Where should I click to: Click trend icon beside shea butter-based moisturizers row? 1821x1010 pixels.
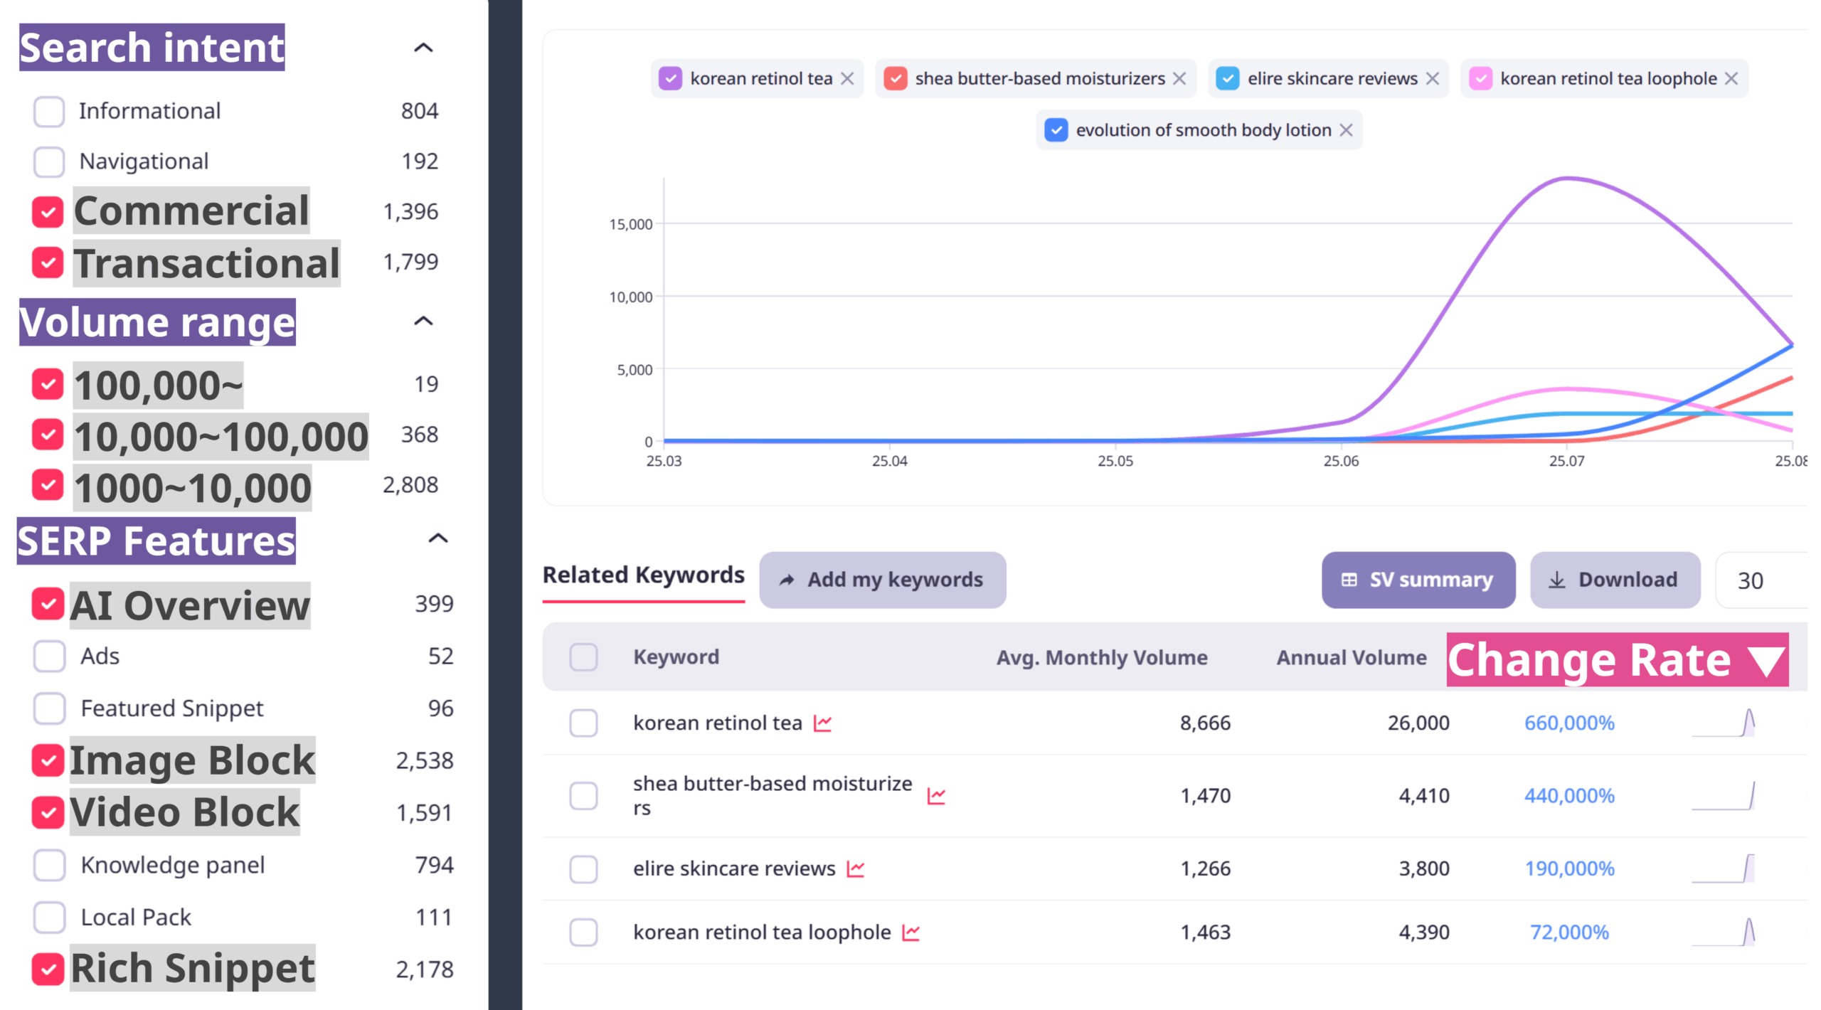tap(936, 796)
